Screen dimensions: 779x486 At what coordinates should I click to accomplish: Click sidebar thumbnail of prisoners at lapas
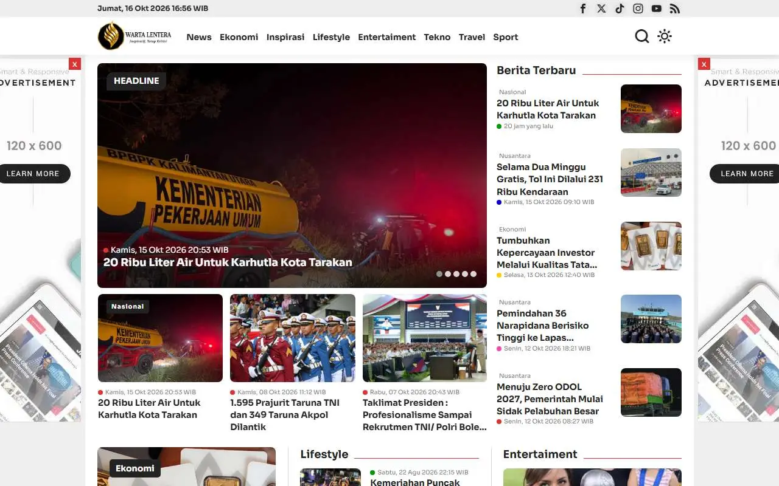tap(651, 319)
